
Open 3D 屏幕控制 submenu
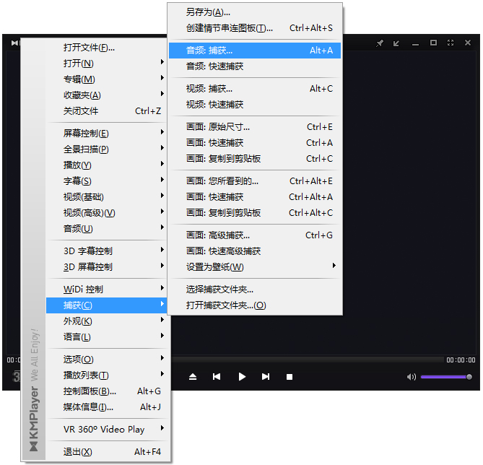pos(107,266)
